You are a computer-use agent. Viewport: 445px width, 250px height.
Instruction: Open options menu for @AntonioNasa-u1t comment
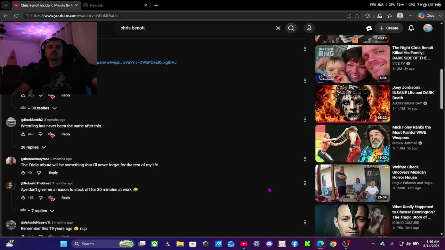[305, 222]
